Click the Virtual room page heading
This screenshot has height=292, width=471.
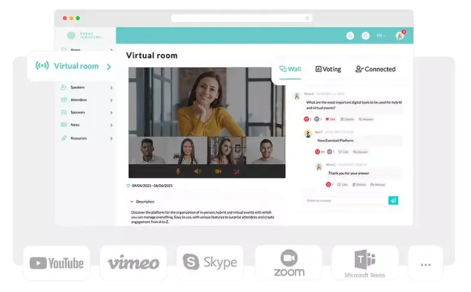click(x=151, y=56)
